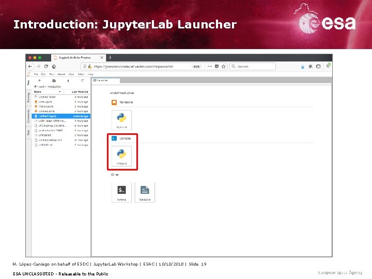This screenshot has height=279, width=372.
Task: Click the 80% zoom level badge
Action: 196,67
